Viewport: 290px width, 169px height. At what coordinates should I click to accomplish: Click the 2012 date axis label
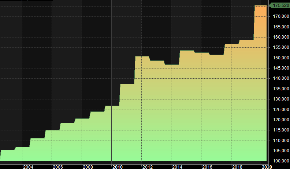pos(147,166)
